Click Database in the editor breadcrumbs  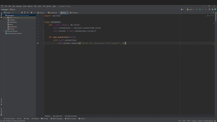[47, 116]
